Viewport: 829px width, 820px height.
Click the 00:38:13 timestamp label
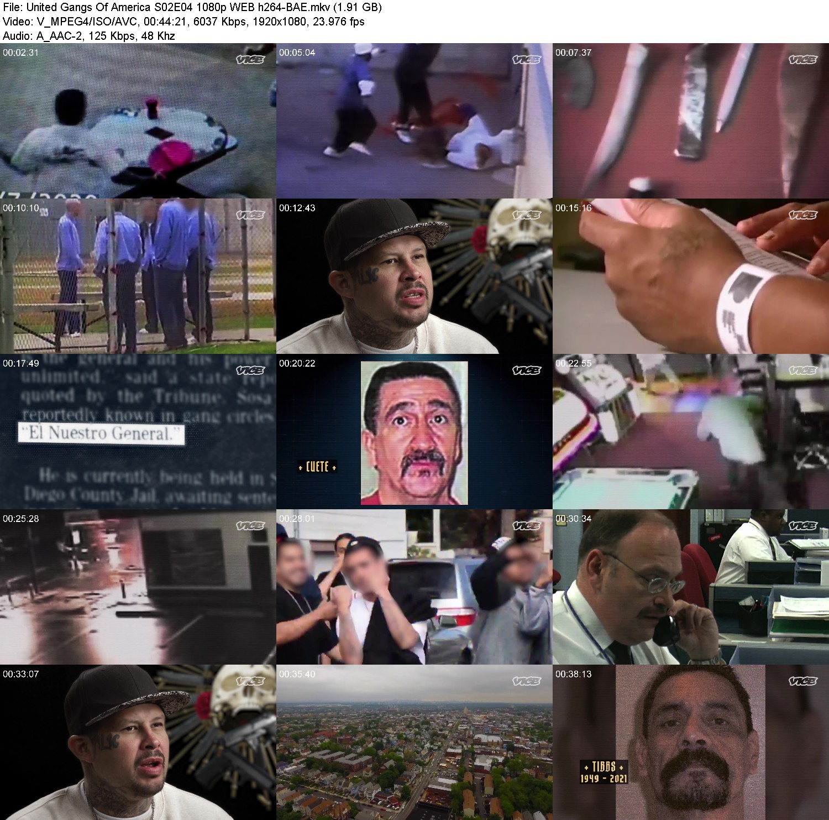(573, 674)
